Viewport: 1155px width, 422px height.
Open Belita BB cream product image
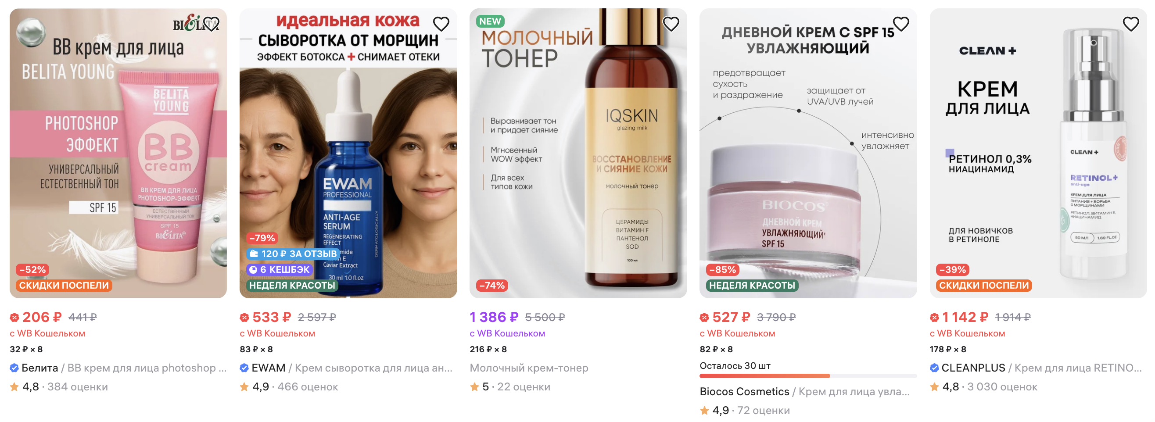(x=118, y=153)
